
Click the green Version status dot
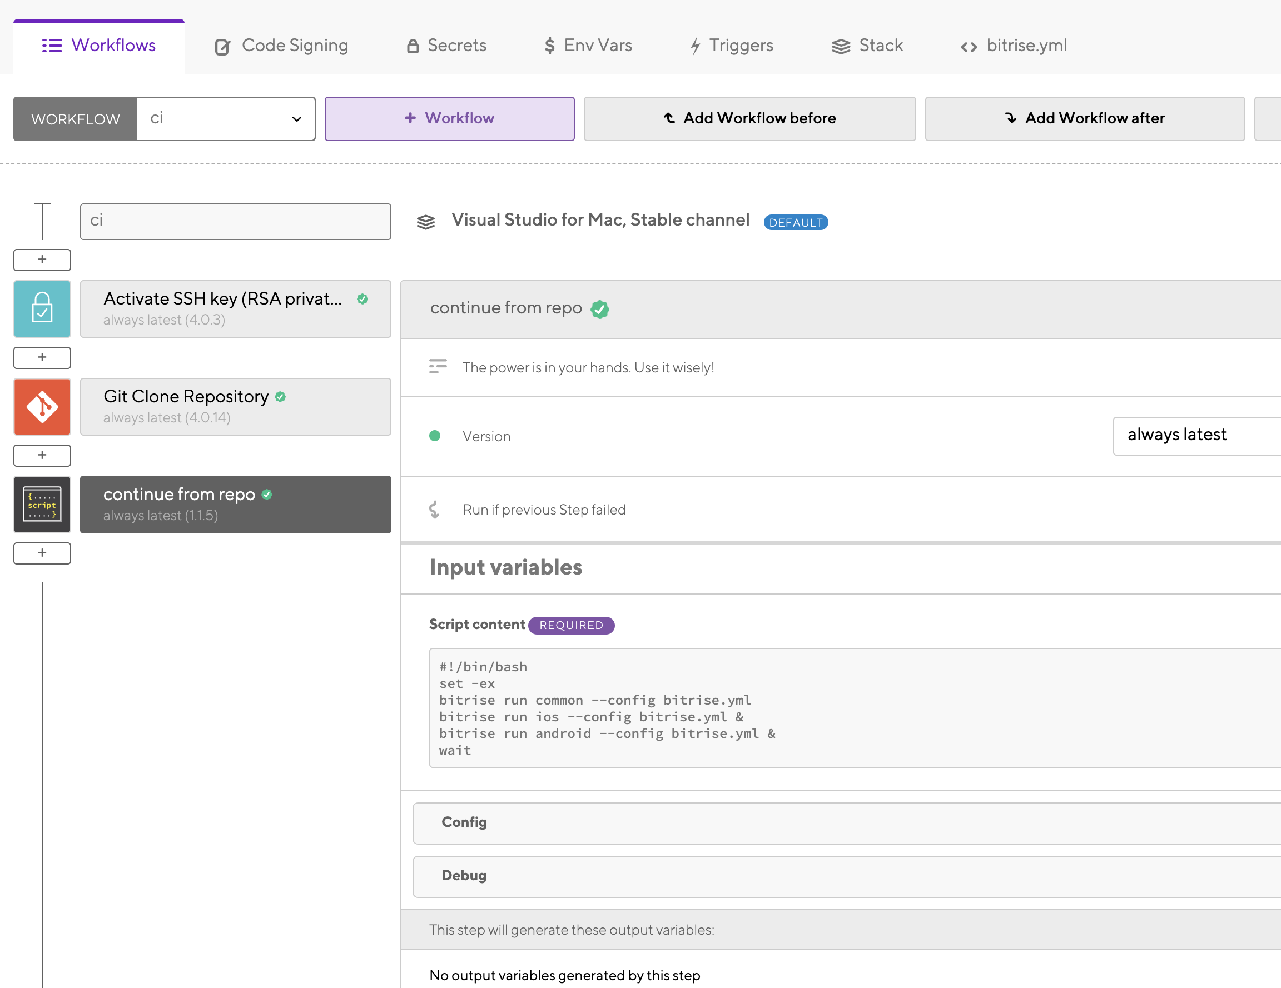point(435,436)
